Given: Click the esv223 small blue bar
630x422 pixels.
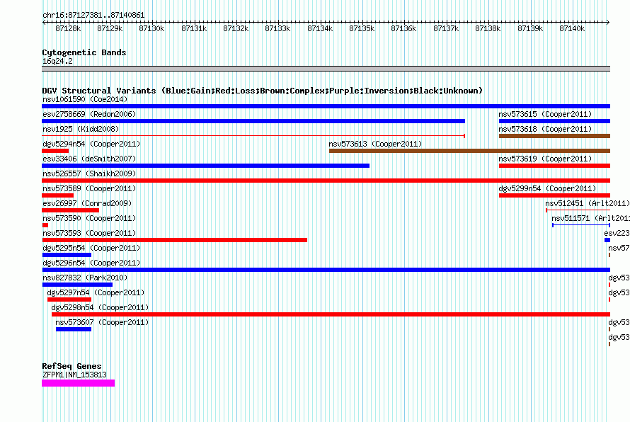Looking at the screenshot, I should (x=607, y=240).
